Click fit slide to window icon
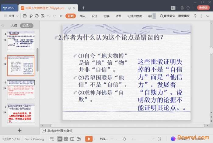 [x=159, y=139]
